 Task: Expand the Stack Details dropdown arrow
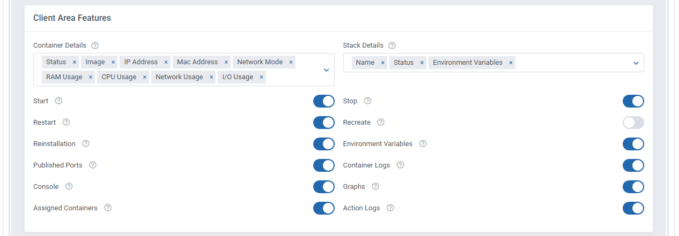(x=636, y=63)
